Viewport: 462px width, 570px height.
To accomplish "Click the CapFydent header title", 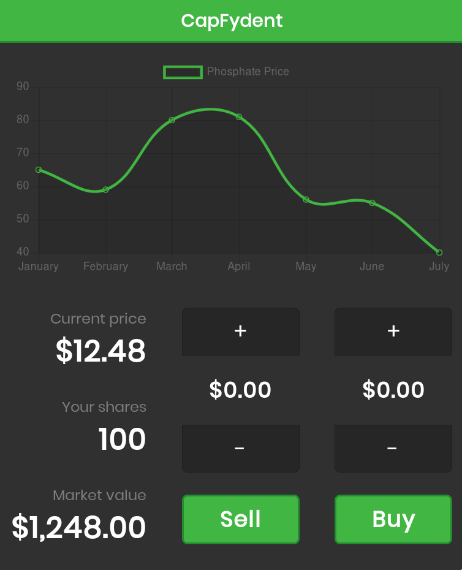I will pyautogui.click(x=232, y=21).
